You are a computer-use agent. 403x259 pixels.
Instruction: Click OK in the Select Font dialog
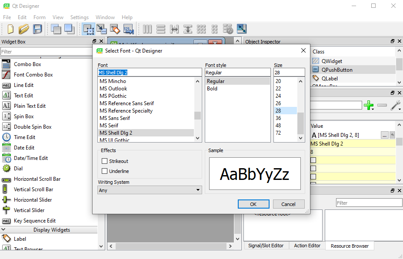tap(253, 204)
